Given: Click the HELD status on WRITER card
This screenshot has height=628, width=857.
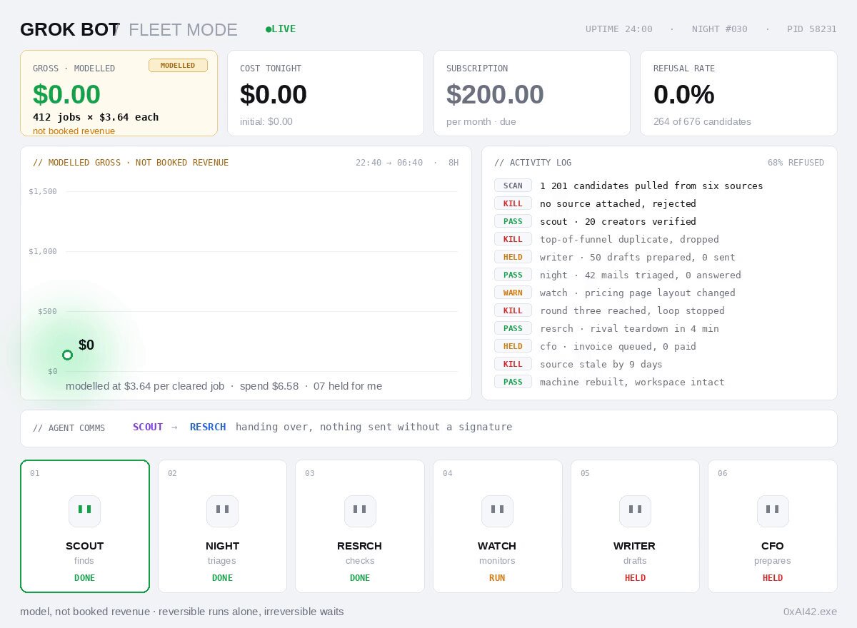Looking at the screenshot, I should pos(635,578).
